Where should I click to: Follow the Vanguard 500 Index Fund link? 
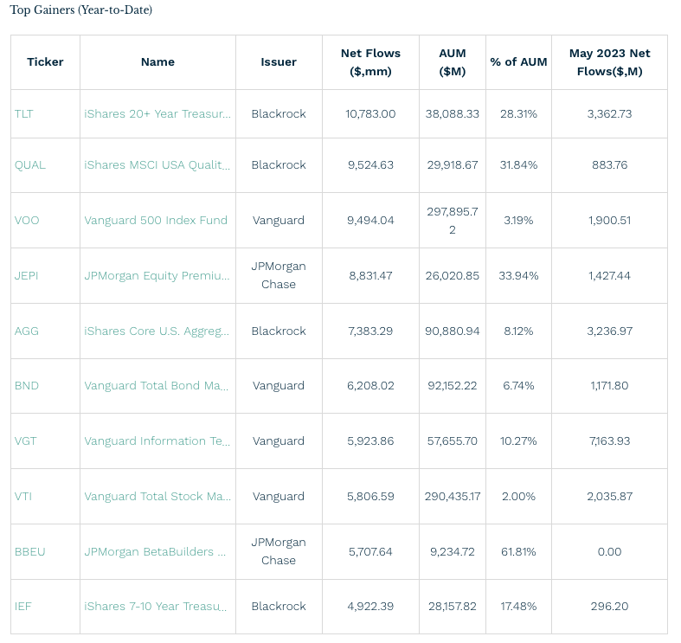[156, 221]
